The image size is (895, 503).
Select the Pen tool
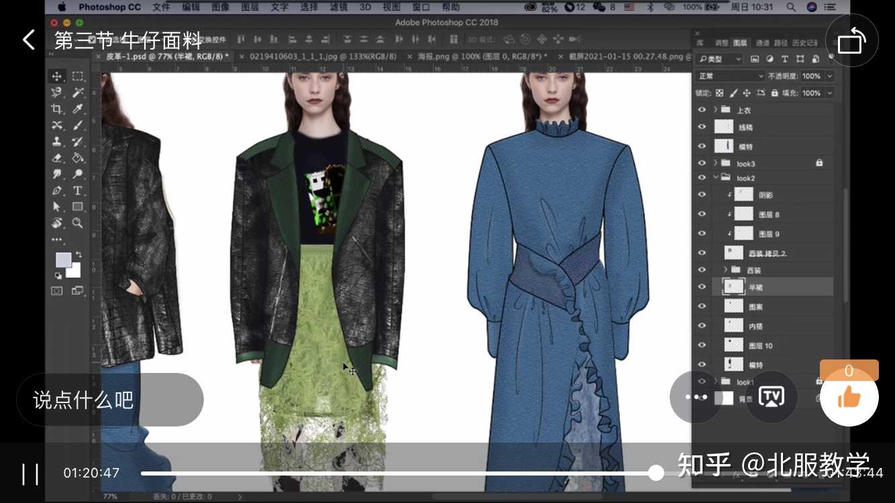pyautogui.click(x=57, y=190)
